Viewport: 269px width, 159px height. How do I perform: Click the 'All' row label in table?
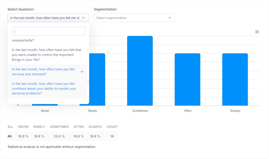(9, 136)
